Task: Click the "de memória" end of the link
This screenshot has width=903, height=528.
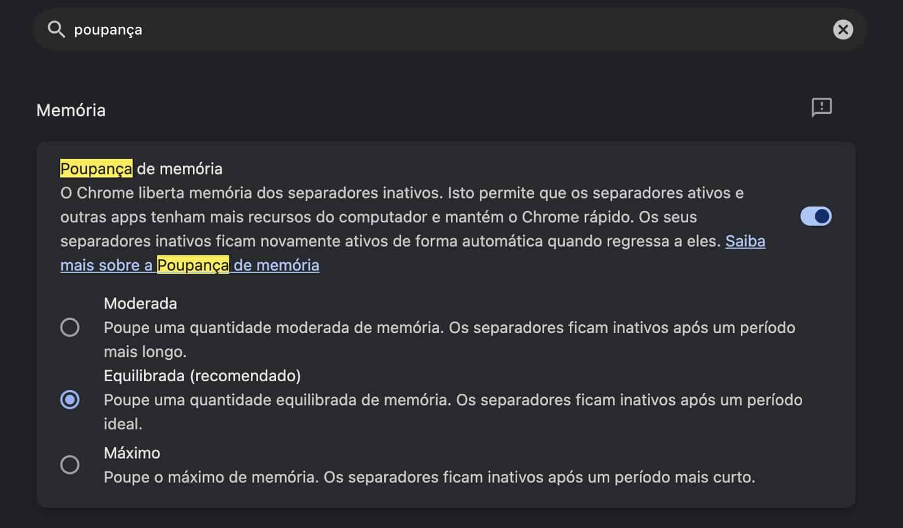Action: (x=276, y=266)
